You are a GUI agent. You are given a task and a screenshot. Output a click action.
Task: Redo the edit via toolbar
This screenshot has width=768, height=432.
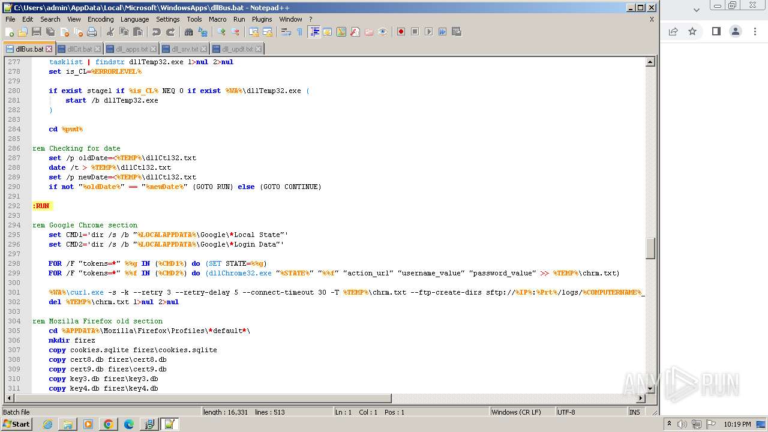click(170, 32)
